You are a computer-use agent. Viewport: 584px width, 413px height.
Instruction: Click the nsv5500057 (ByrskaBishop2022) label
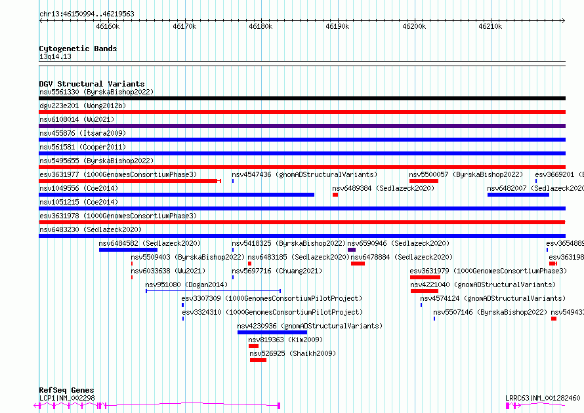[466, 174]
